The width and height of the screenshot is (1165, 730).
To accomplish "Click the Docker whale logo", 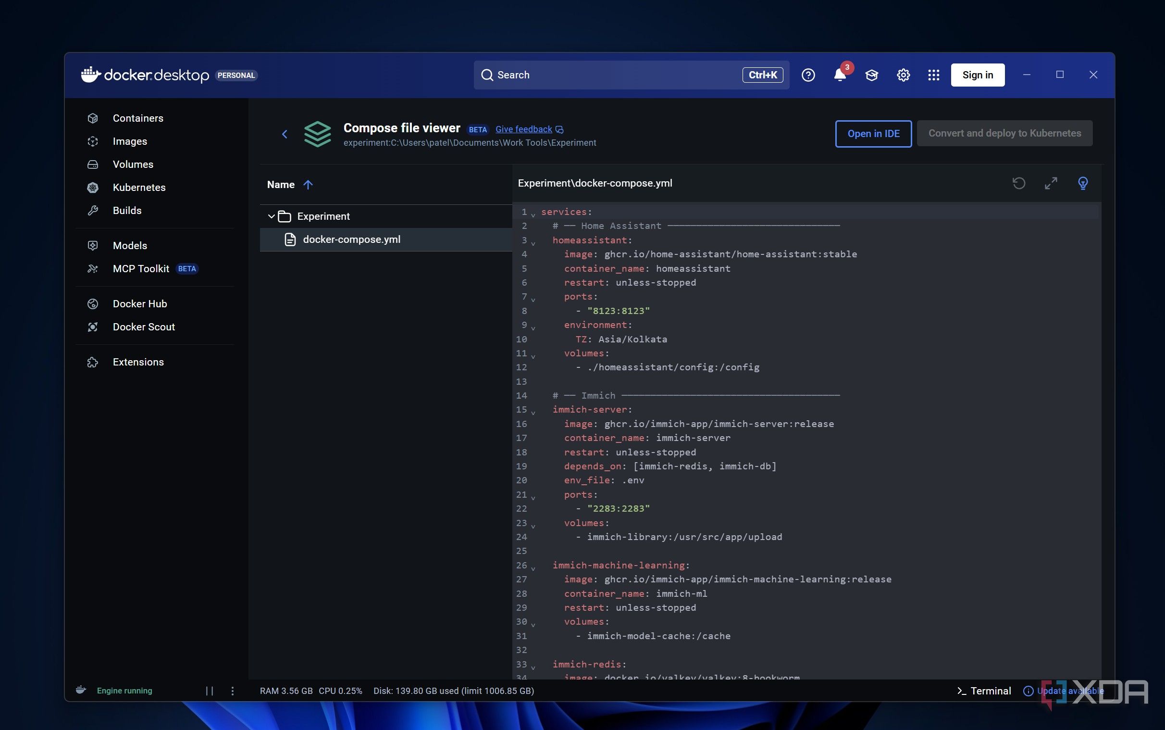I will click(x=91, y=75).
